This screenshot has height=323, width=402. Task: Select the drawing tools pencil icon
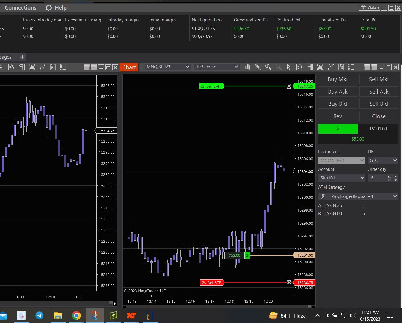(x=258, y=67)
